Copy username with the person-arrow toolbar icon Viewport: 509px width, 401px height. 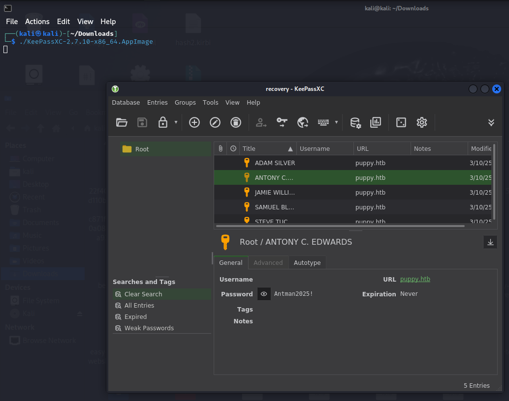point(261,122)
